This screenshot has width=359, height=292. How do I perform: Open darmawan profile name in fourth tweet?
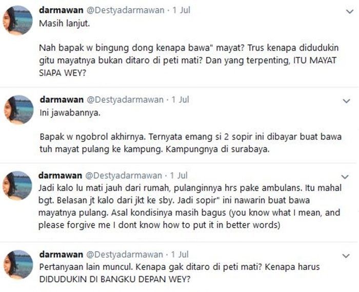[x=61, y=254]
